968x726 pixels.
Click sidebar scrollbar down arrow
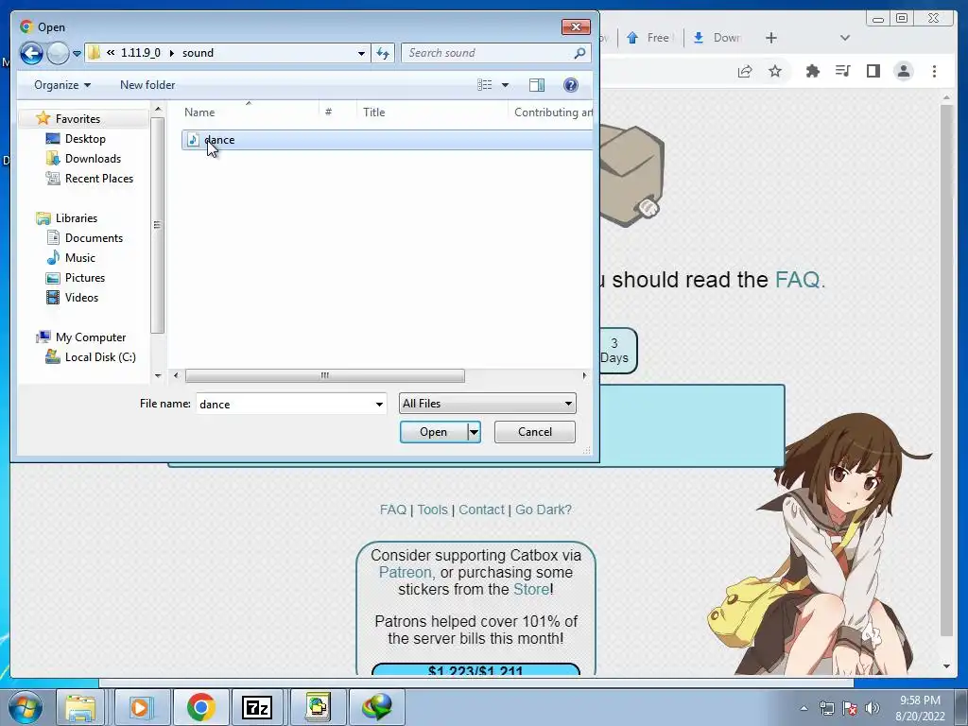[158, 375]
